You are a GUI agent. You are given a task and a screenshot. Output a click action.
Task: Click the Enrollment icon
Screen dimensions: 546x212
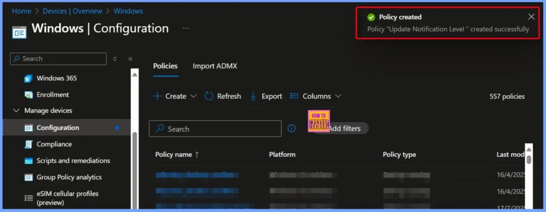coord(28,95)
